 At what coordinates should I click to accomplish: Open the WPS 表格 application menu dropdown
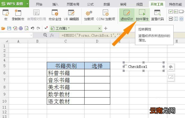point(27,4)
